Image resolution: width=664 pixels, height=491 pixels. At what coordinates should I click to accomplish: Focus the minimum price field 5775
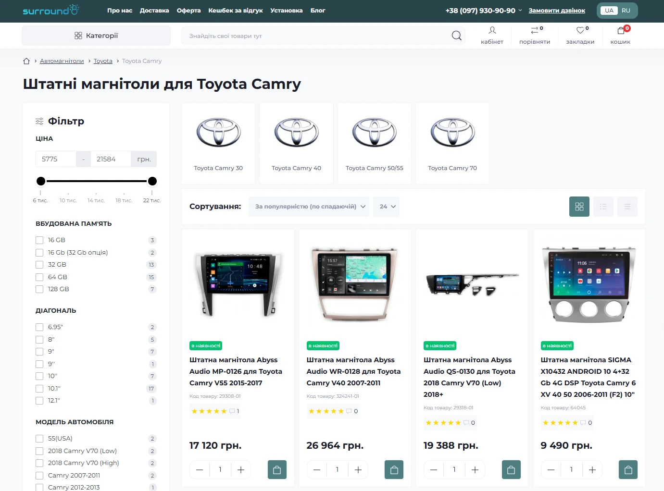(x=56, y=159)
